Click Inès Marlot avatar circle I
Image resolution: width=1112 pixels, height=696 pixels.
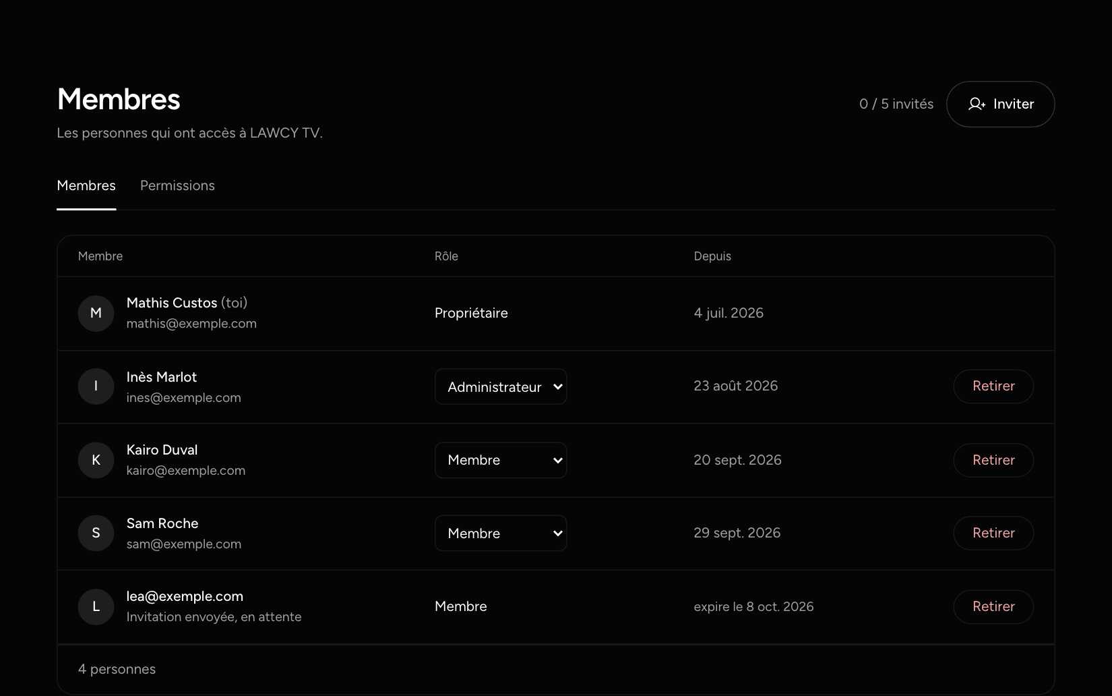click(96, 386)
